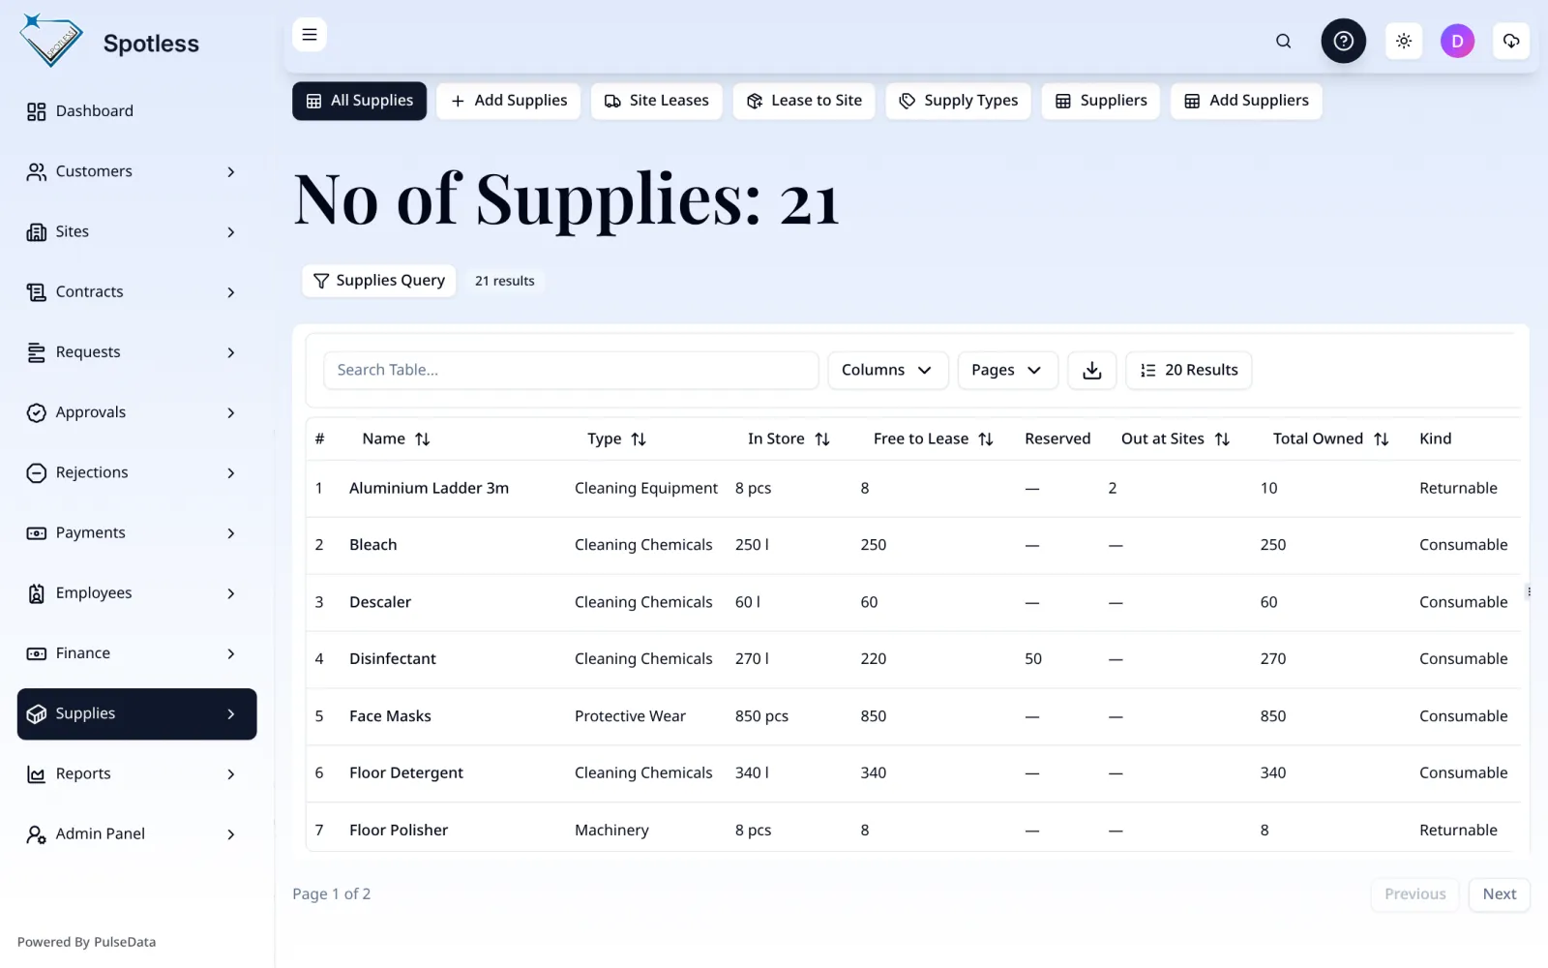Expand the Rejections sidebar menu
This screenshot has width=1548, height=968.
click(x=136, y=472)
